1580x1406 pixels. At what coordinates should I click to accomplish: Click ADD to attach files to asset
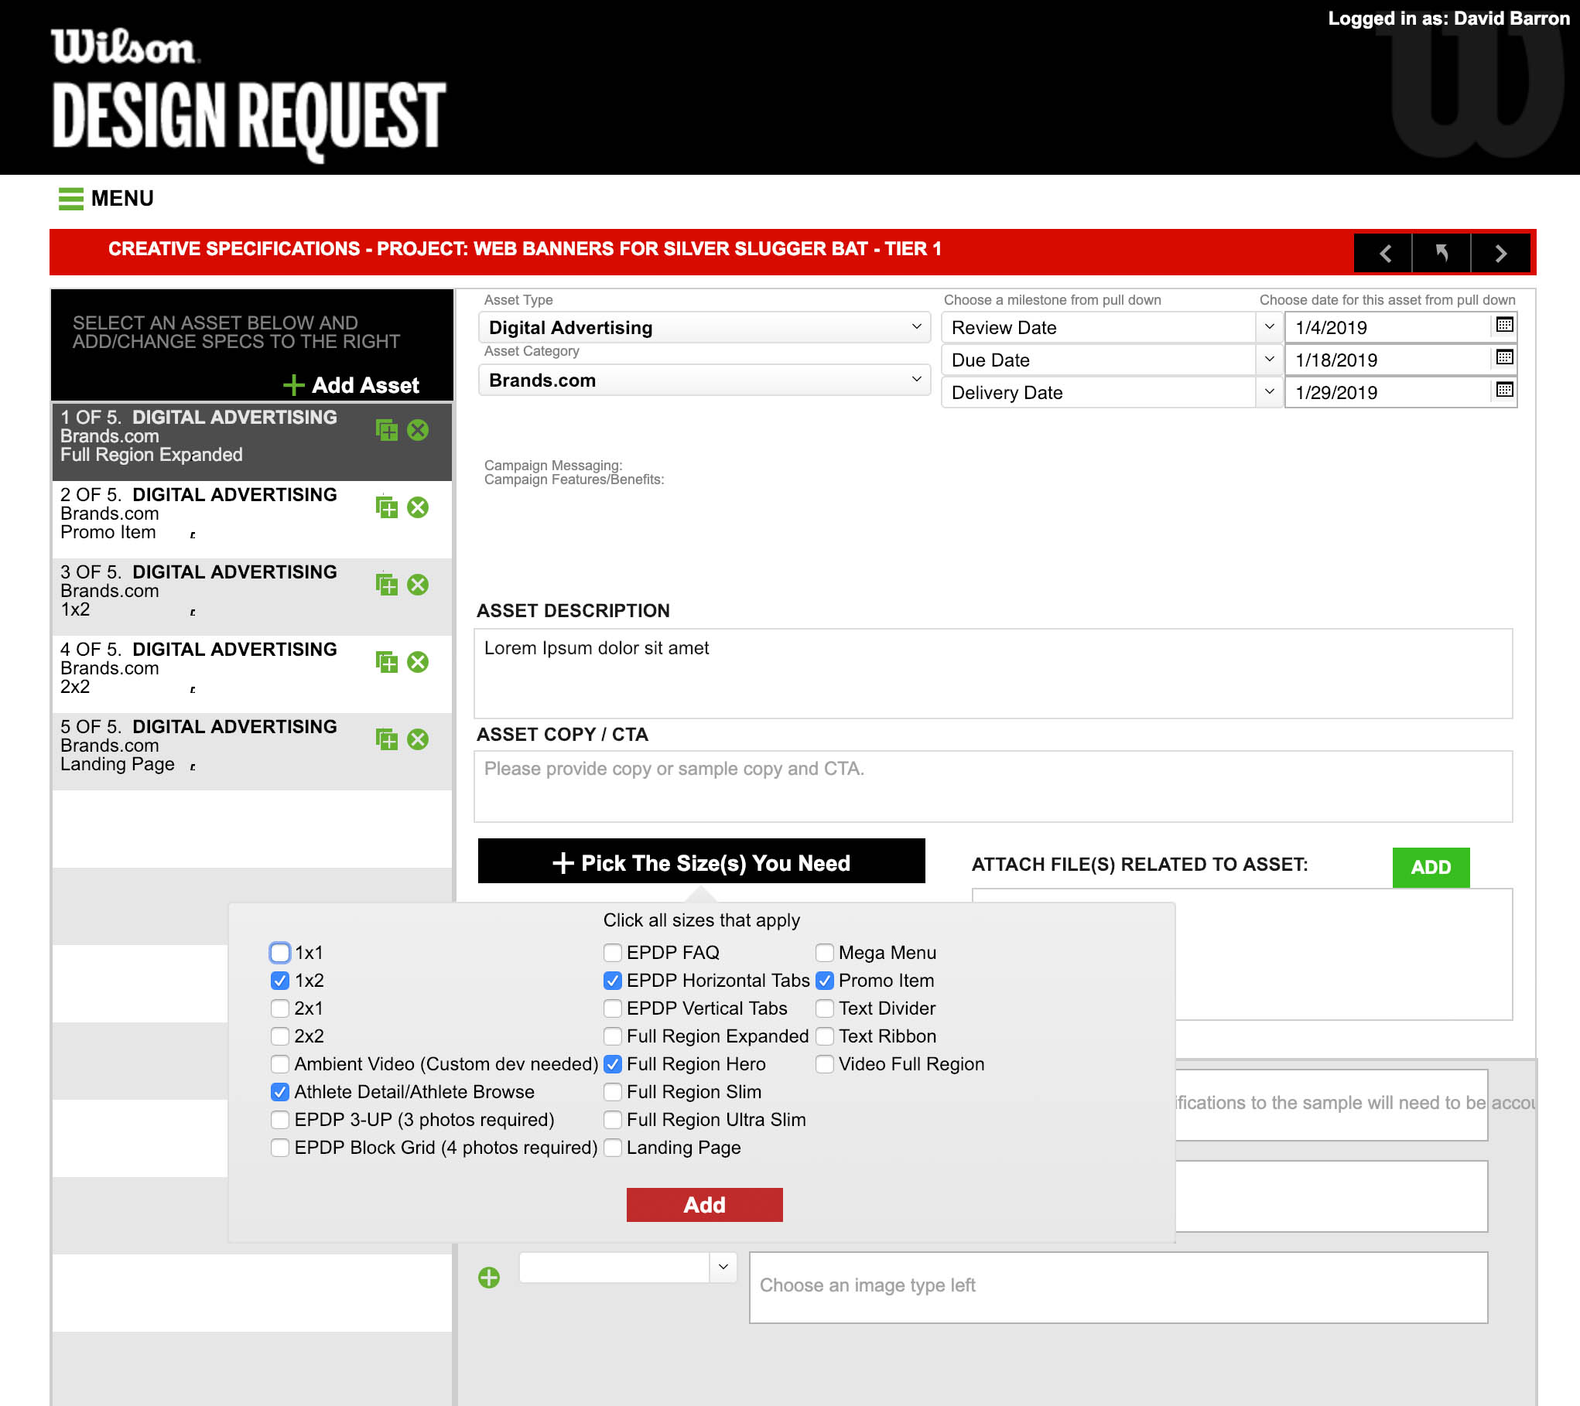[1431, 867]
